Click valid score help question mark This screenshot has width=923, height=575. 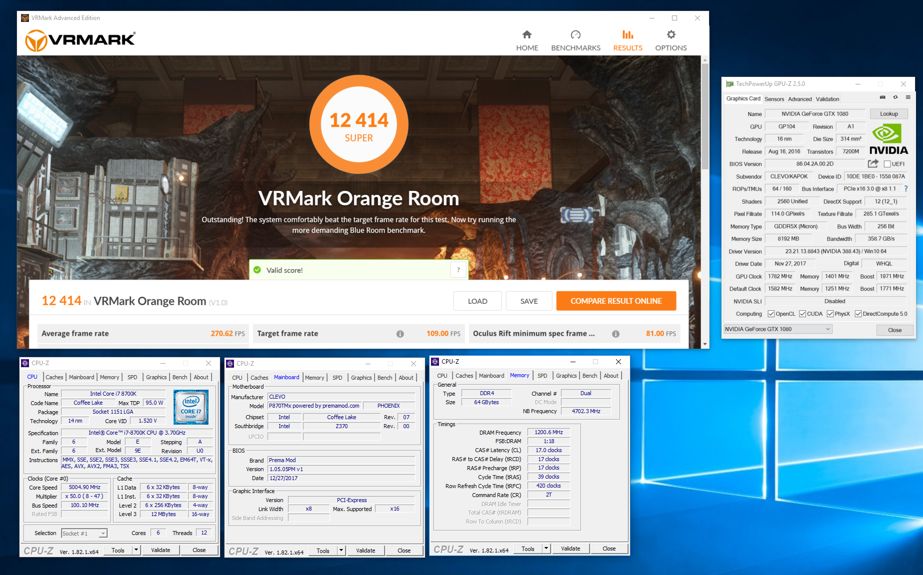[458, 270]
